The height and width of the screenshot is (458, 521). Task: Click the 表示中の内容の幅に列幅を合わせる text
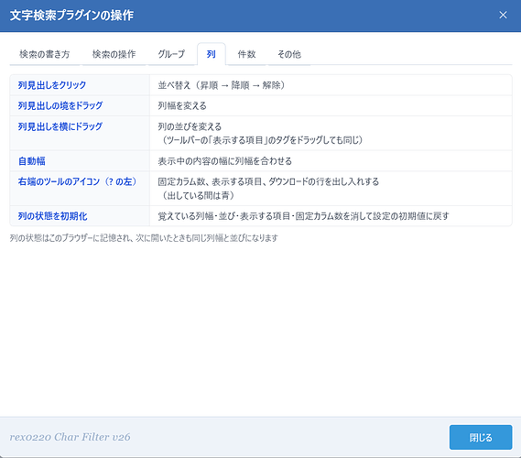(x=225, y=161)
